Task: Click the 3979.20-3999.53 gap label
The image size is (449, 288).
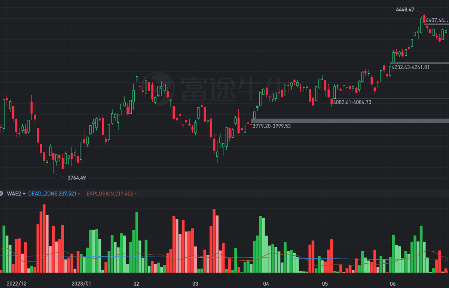Action: tap(271, 126)
